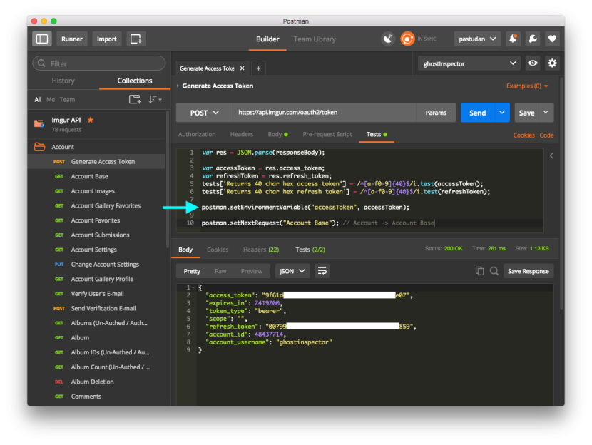This screenshot has height=445, width=592.
Task: Click the new window icon
Action: [x=136, y=39]
